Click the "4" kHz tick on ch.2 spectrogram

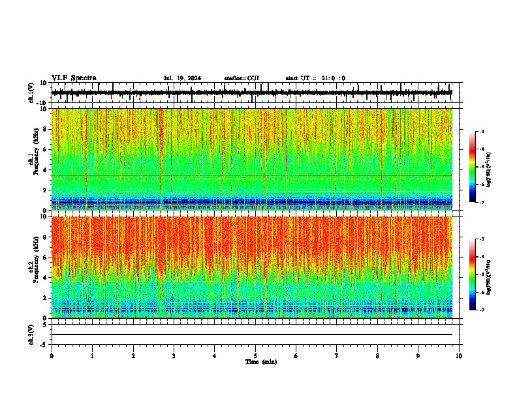pos(45,278)
